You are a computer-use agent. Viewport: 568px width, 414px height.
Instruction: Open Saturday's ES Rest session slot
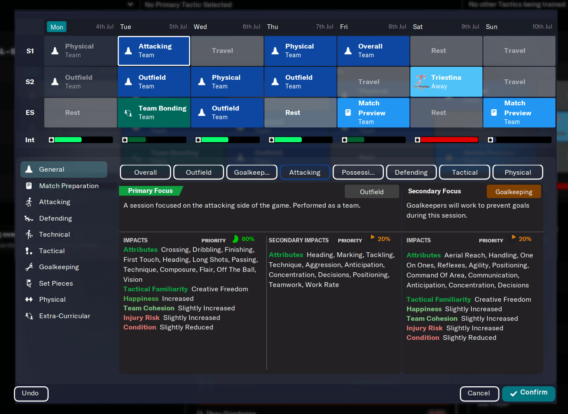tap(446, 112)
